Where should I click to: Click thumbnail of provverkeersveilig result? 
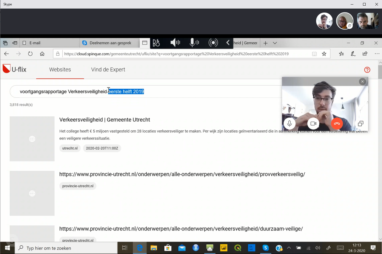pyautogui.click(x=32, y=193)
